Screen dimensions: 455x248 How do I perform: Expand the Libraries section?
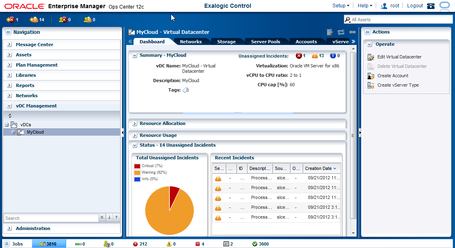click(x=9, y=75)
